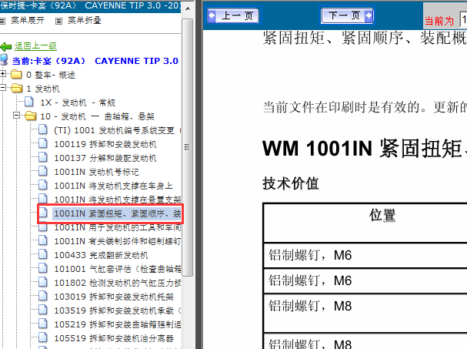This screenshot has width=467, height=349.
Task: Click the 上一页 previous page button
Action: tap(233, 15)
